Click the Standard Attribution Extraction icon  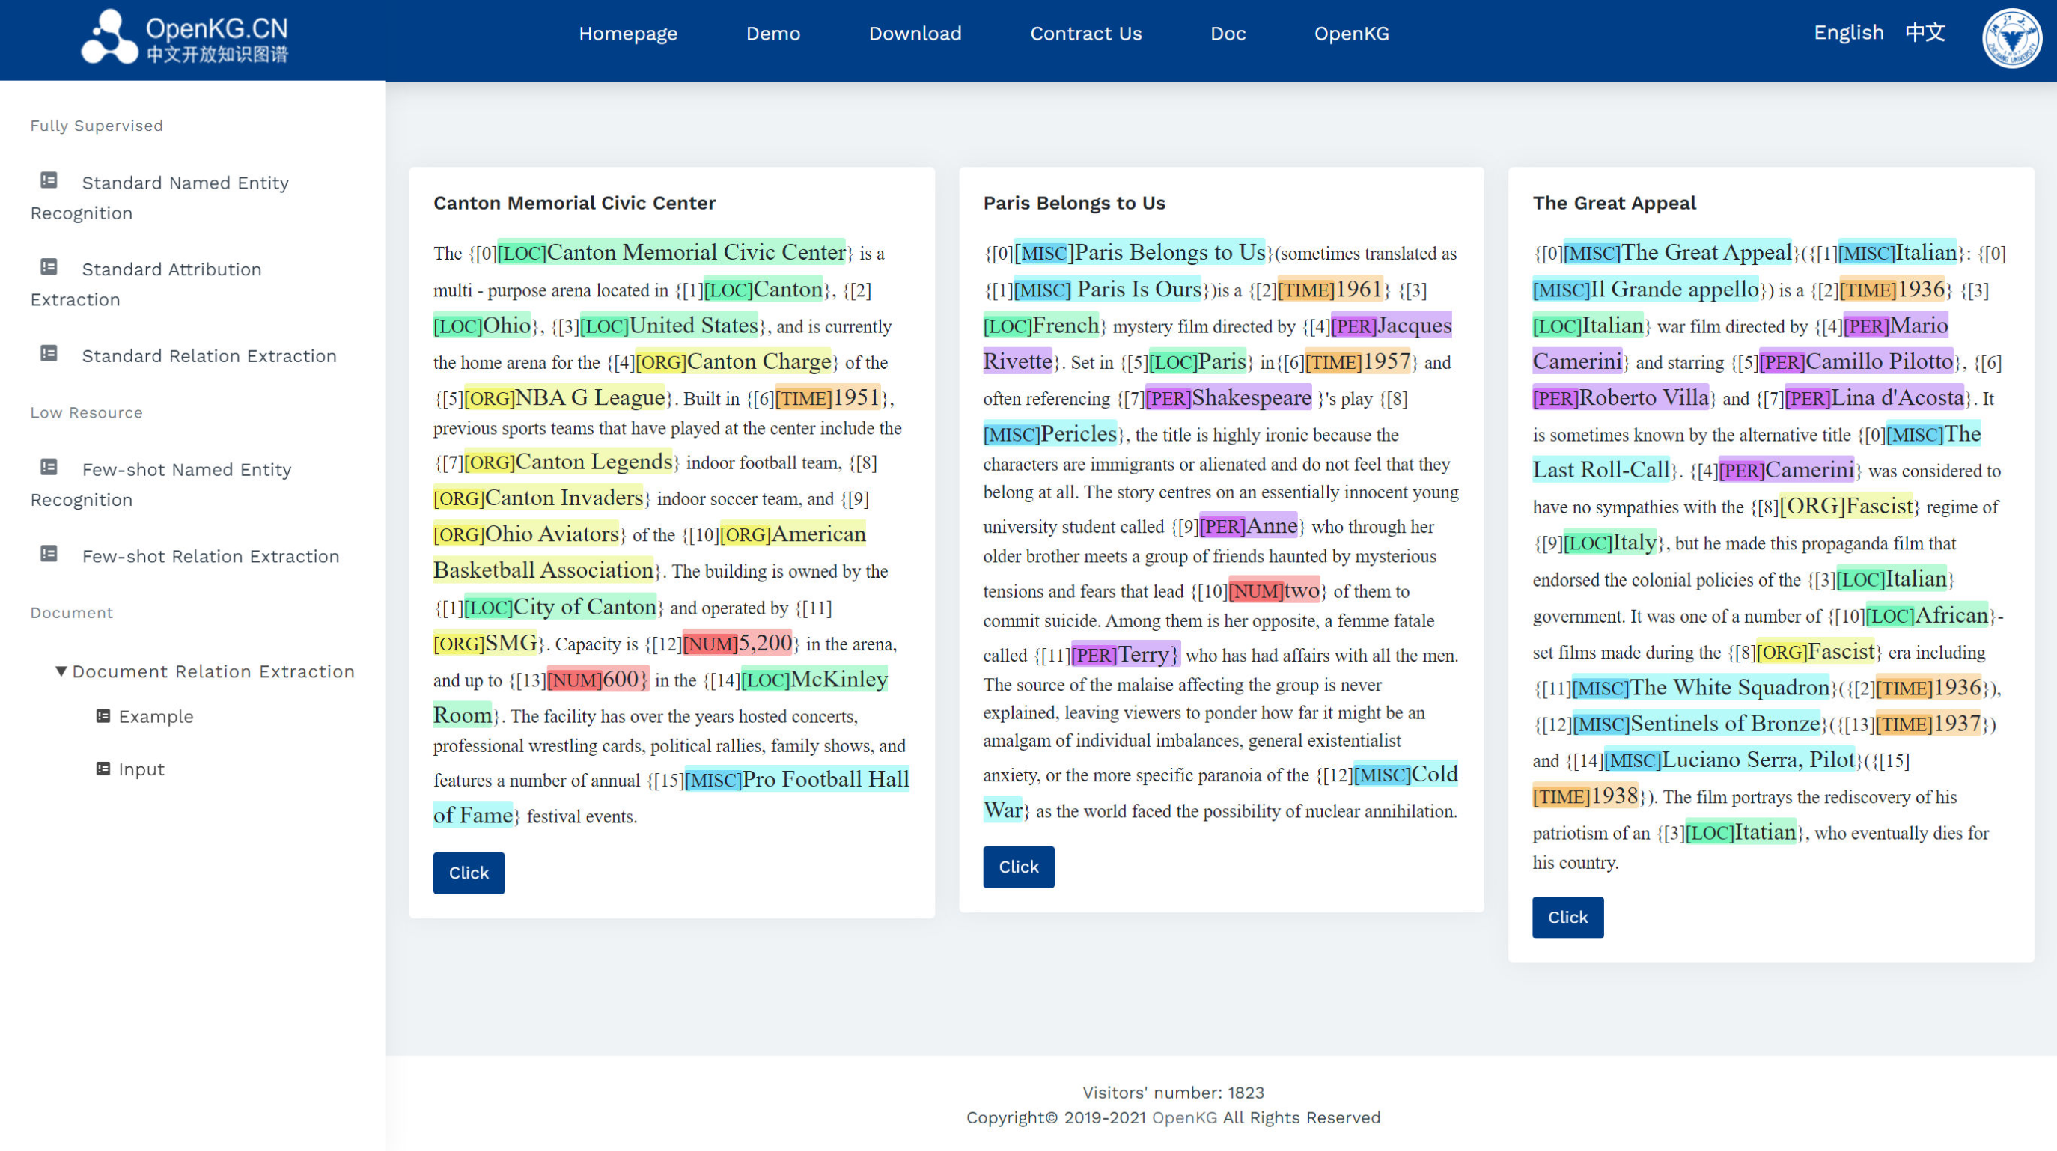coord(49,266)
